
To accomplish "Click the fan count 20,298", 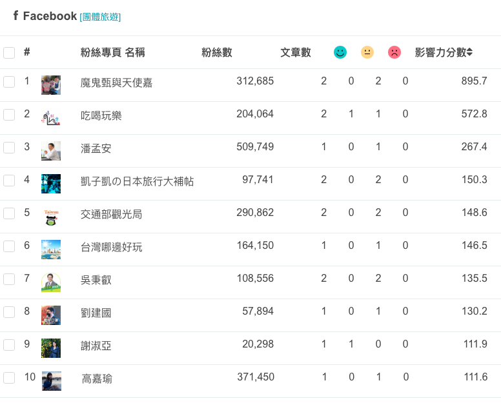I will tap(258, 344).
